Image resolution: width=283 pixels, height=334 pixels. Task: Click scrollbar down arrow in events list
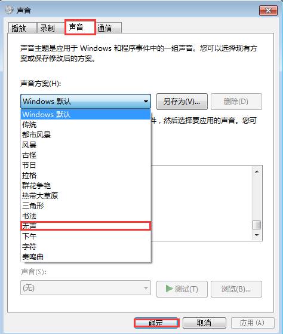point(257,235)
